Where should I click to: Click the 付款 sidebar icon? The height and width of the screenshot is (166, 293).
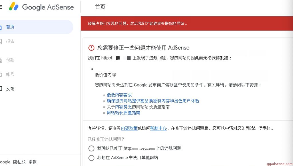click(1, 60)
